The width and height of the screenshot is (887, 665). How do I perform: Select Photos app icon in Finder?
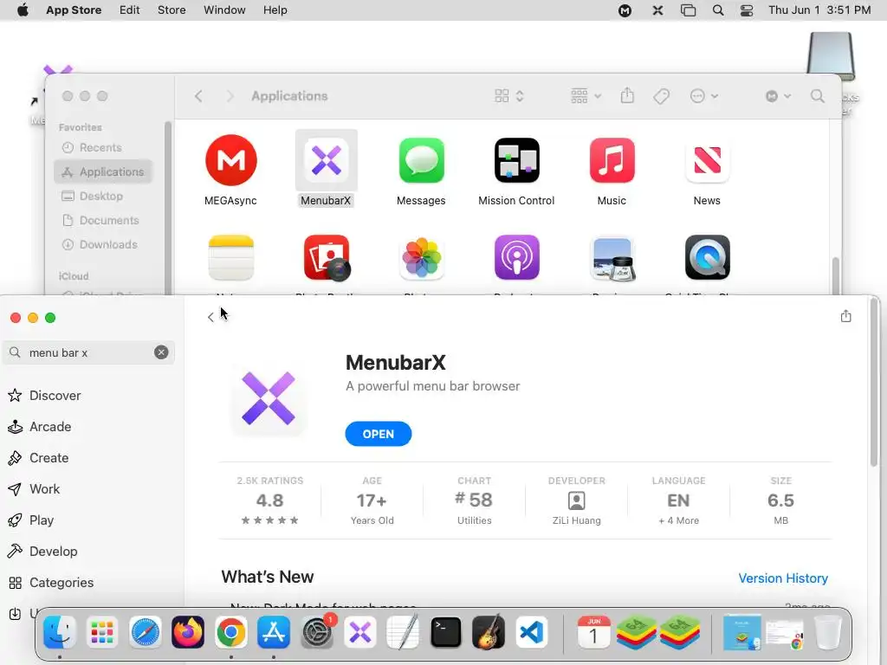click(422, 258)
